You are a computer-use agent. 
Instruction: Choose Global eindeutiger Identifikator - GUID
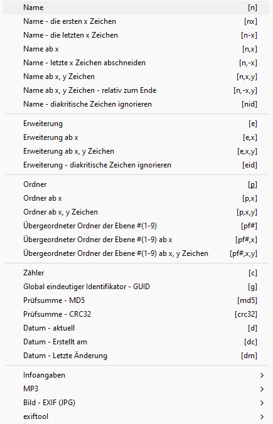pyautogui.click(x=136, y=287)
